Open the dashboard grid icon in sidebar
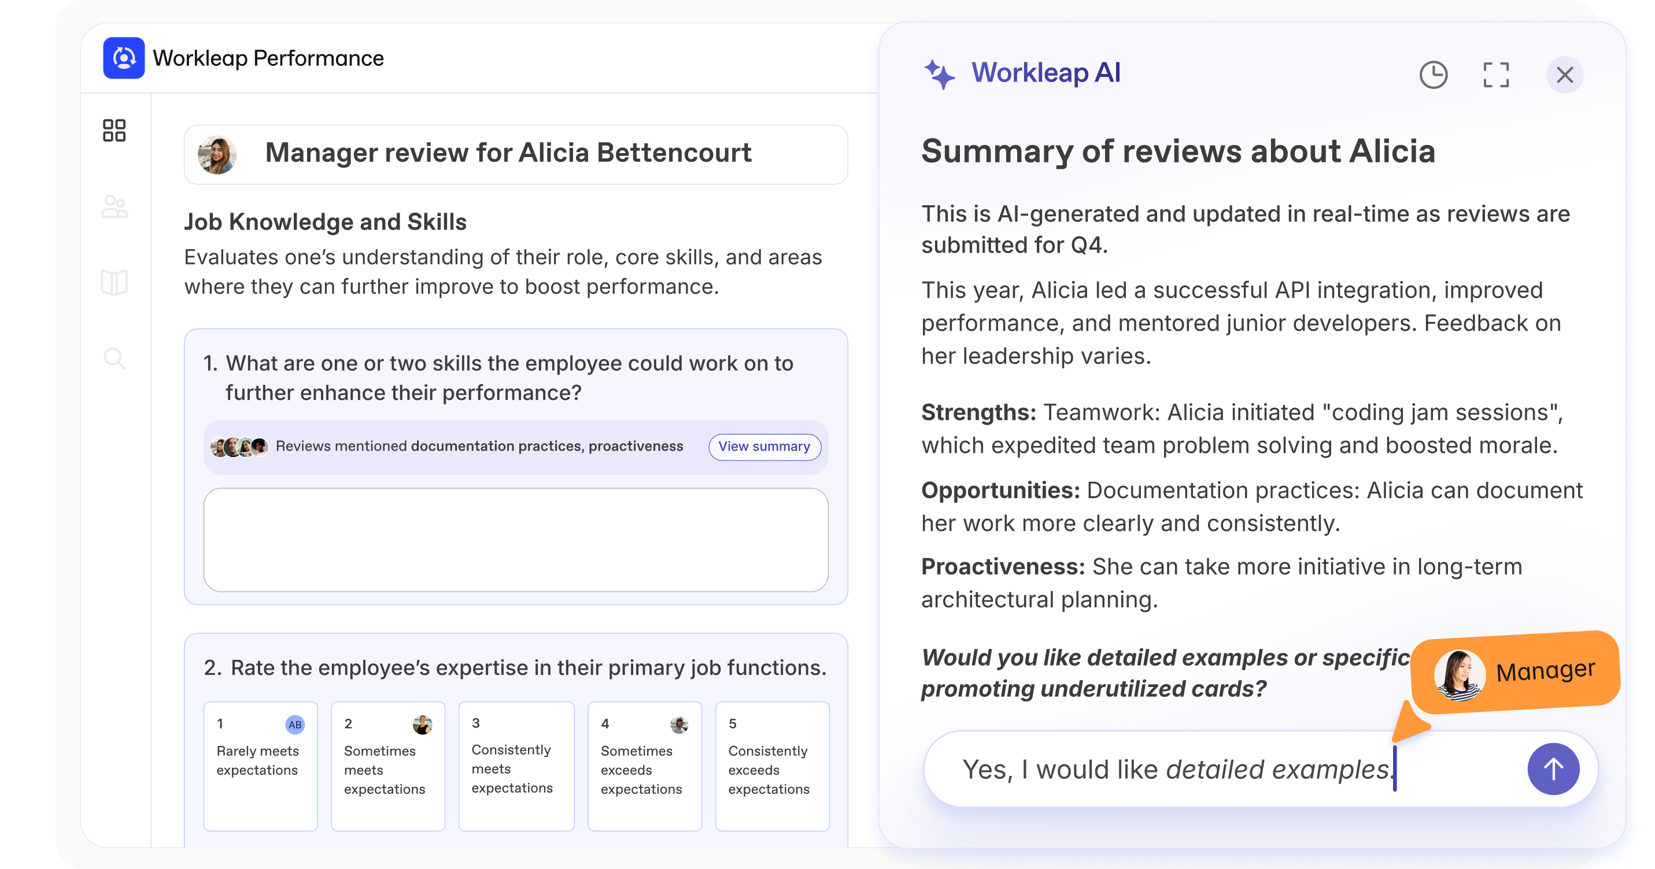The image size is (1655, 869). coord(114,130)
